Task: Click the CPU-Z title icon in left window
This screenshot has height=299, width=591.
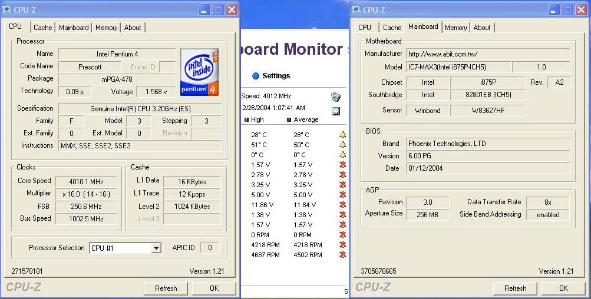Action: pos(7,10)
